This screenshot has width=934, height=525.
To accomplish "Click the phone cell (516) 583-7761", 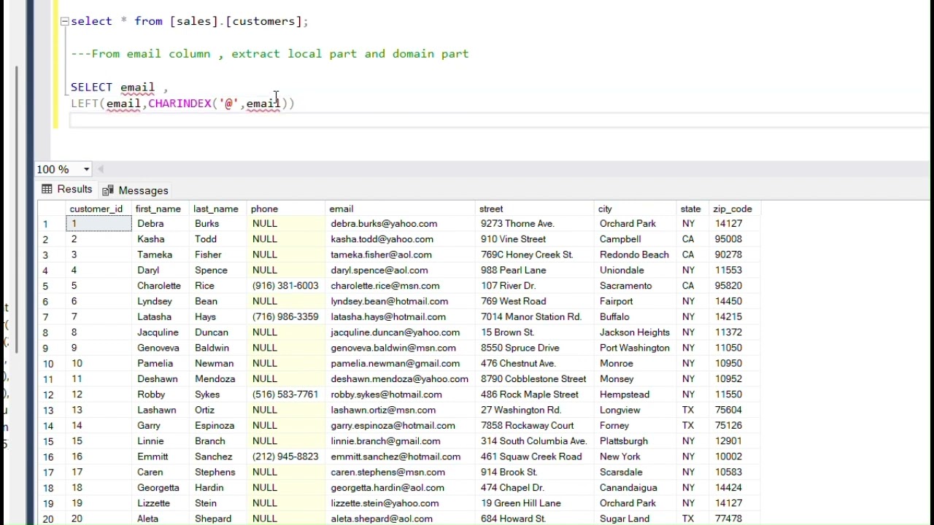I will pyautogui.click(x=286, y=394).
